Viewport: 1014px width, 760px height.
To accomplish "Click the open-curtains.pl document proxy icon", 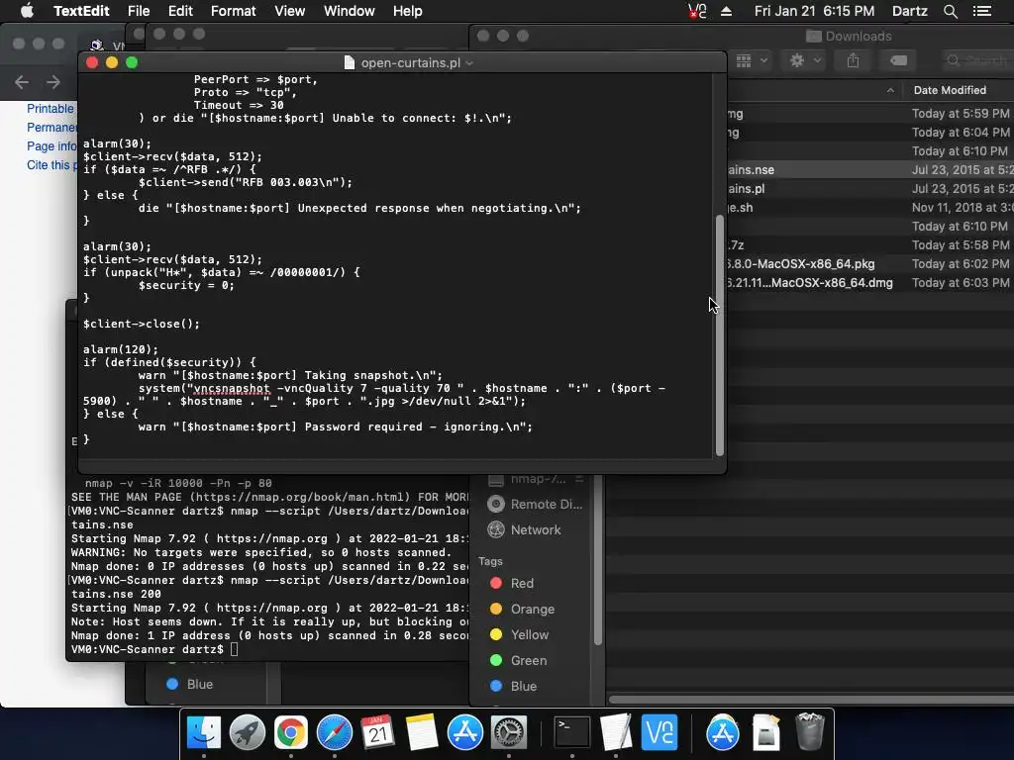I will 350,62.
